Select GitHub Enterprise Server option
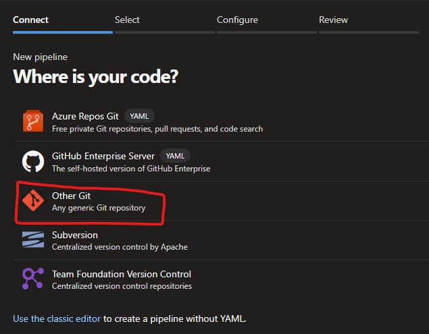 click(221, 161)
